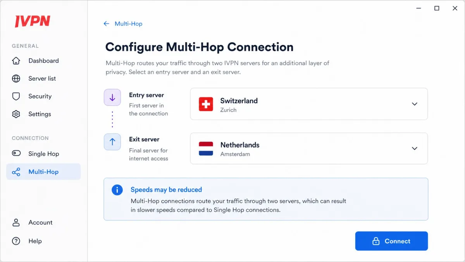Click the 'First server in the connection' text

click(148, 109)
